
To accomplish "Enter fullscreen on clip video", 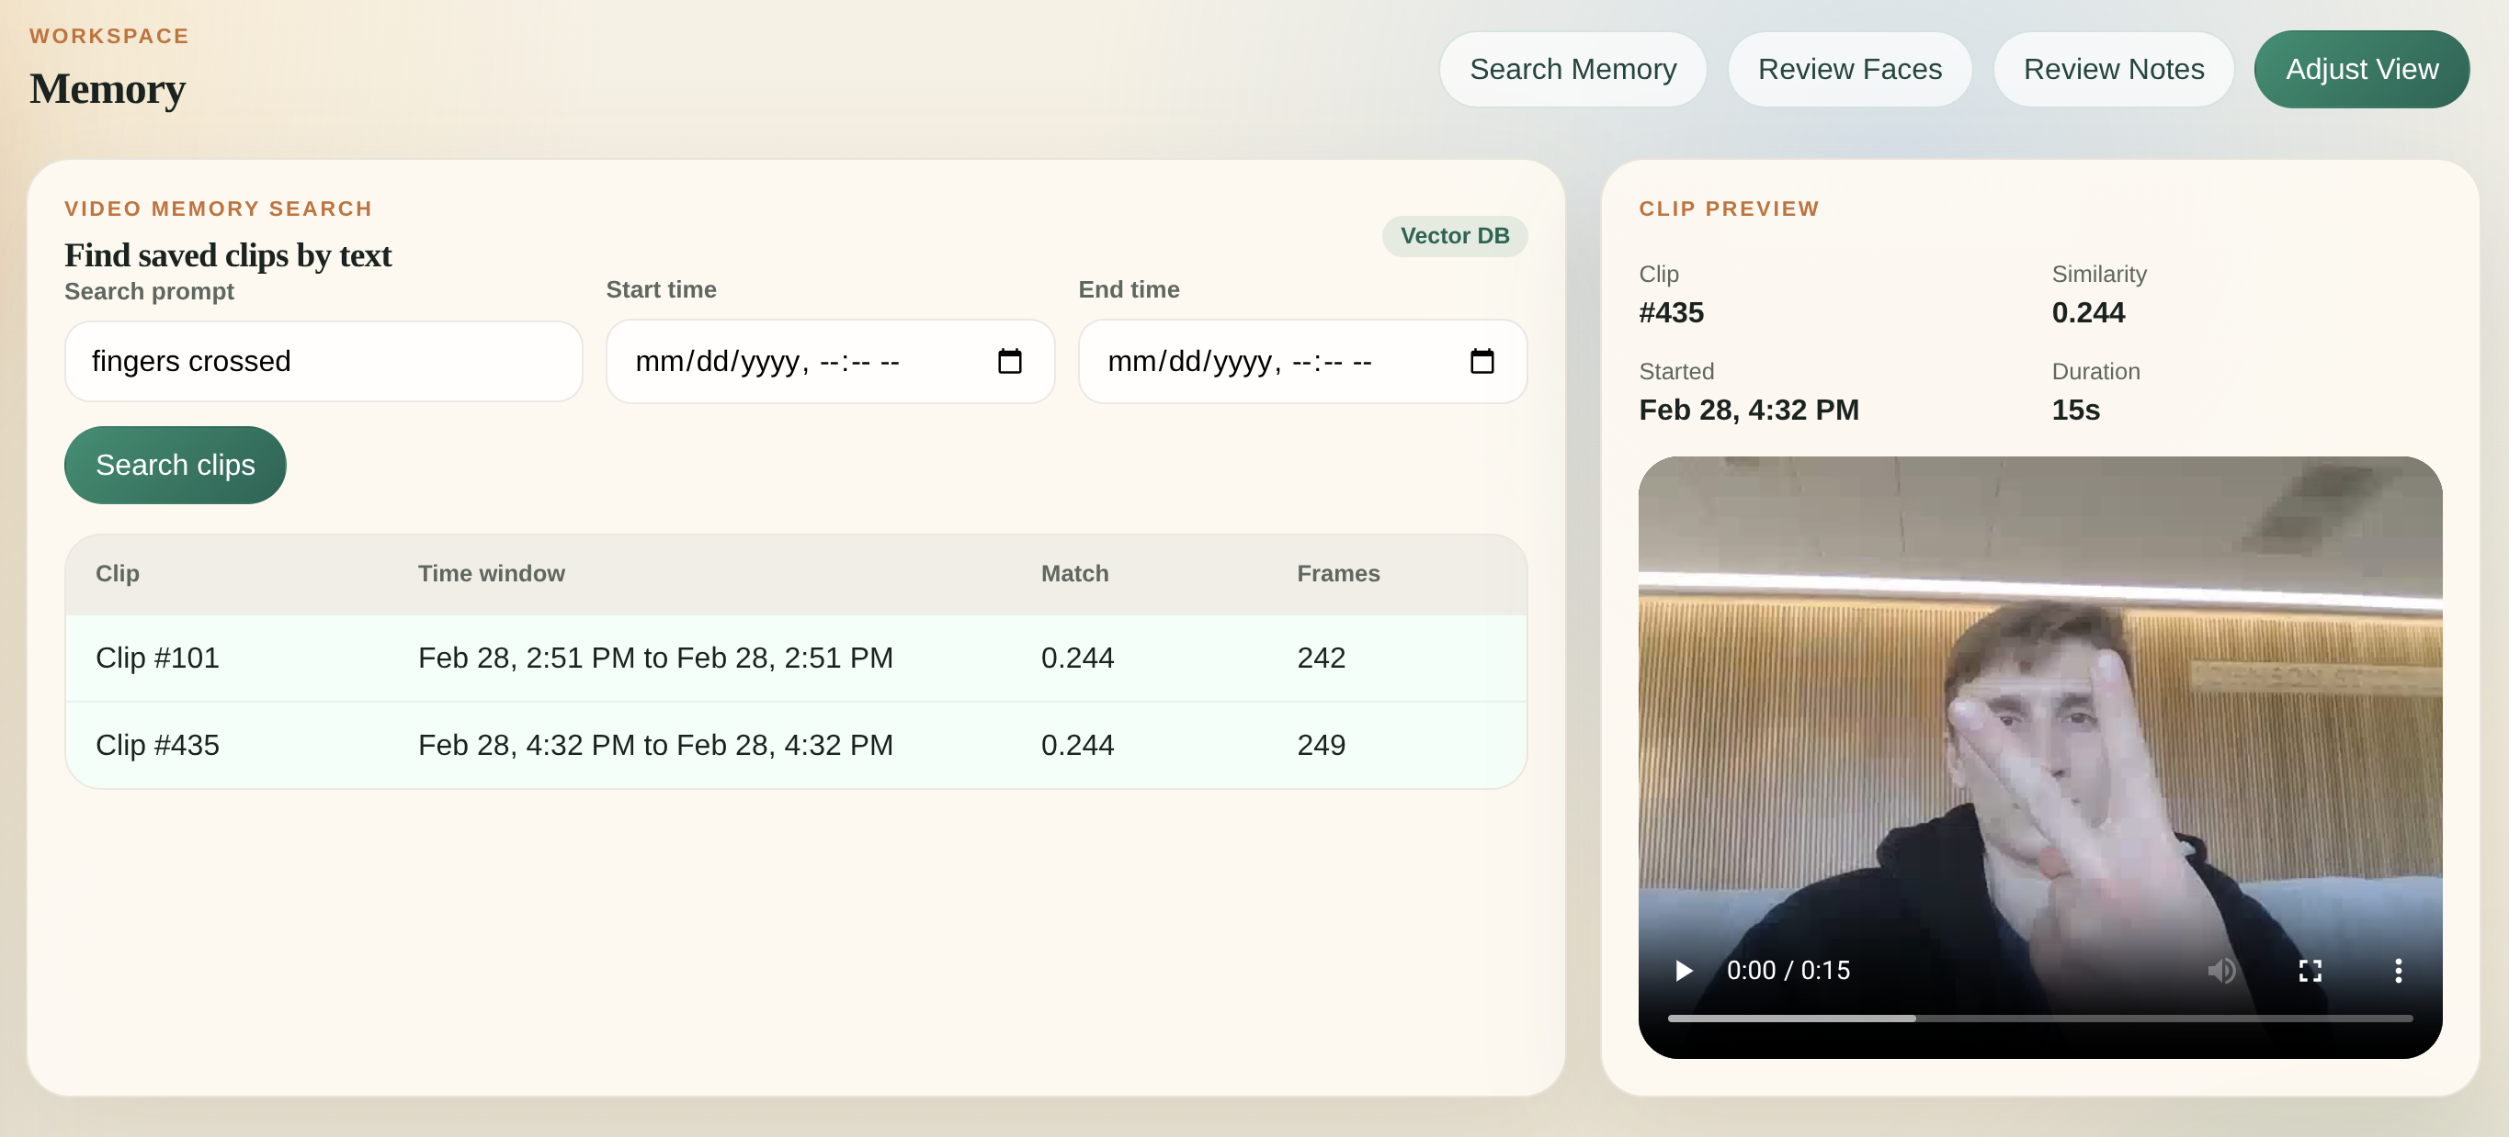I will [2310, 971].
